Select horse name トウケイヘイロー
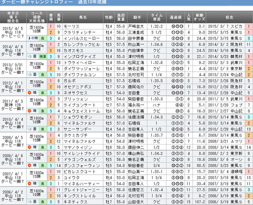Screen dimensions: 253x205 pyautogui.click(x=80, y=63)
